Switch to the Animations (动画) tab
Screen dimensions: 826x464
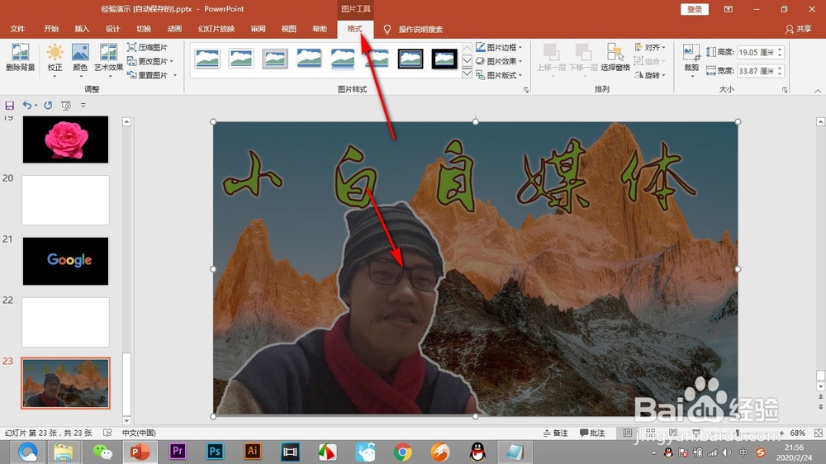tap(174, 29)
